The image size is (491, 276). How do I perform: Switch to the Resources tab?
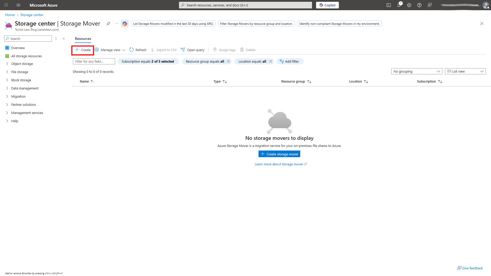pos(83,39)
